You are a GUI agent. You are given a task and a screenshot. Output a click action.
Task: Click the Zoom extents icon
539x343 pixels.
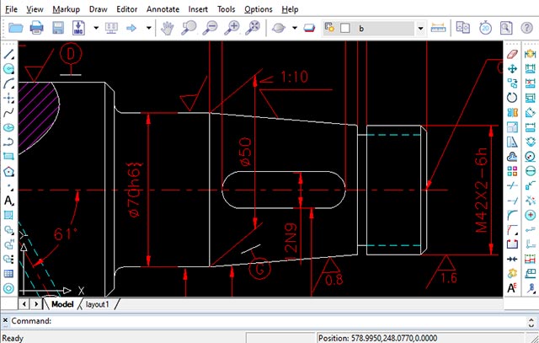[253, 28]
